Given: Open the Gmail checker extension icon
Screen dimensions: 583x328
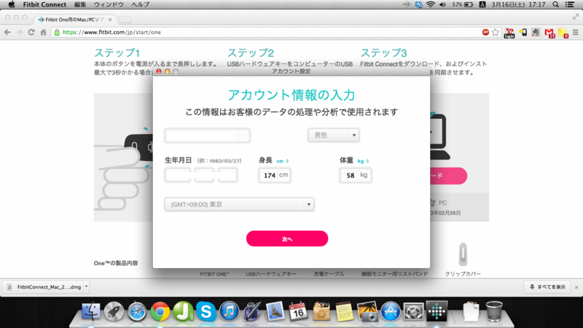Looking at the screenshot, I should 549,33.
